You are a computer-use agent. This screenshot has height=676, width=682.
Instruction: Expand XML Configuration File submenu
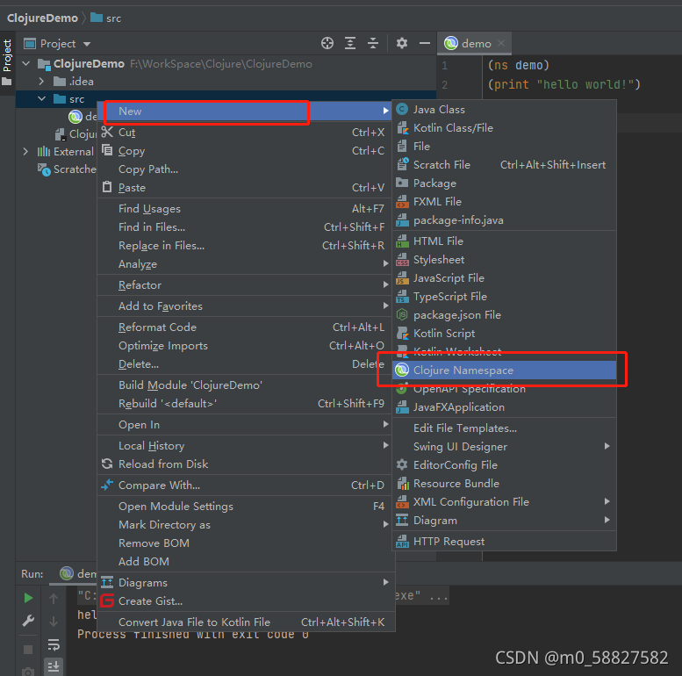coord(504,502)
